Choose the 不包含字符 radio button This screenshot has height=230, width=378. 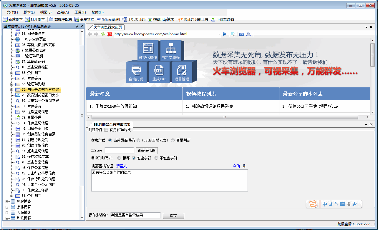pos(156,158)
